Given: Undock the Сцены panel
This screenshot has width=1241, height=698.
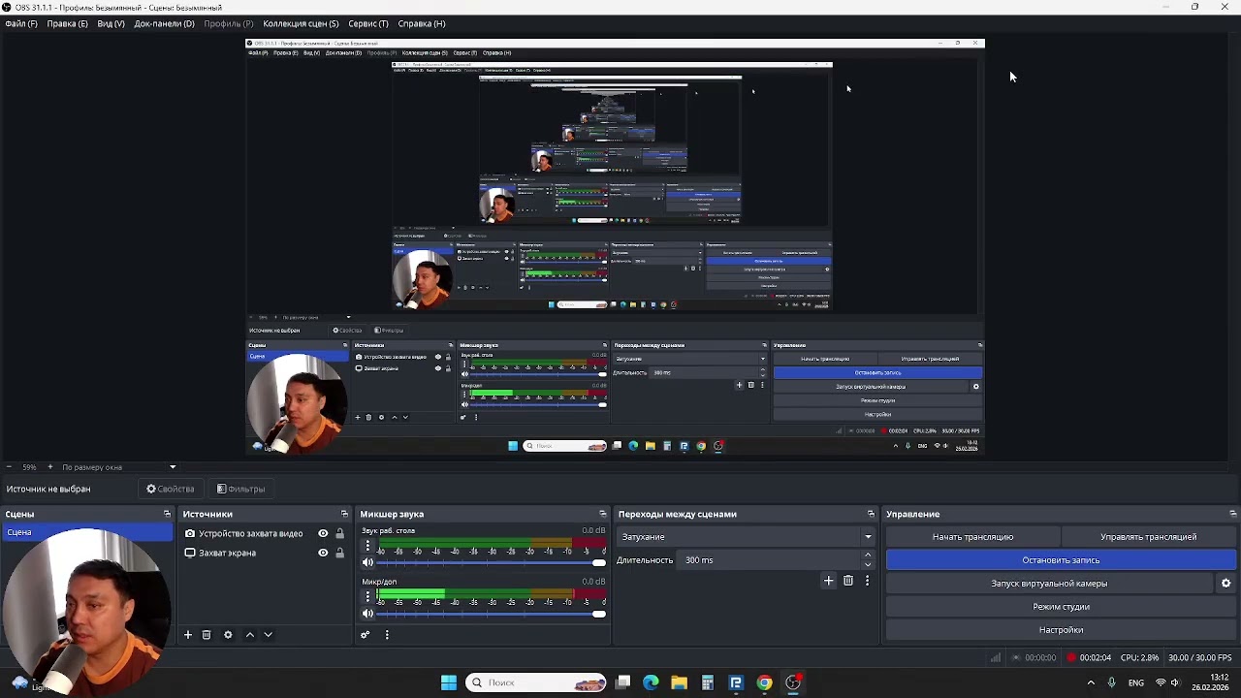Looking at the screenshot, I should point(167,514).
